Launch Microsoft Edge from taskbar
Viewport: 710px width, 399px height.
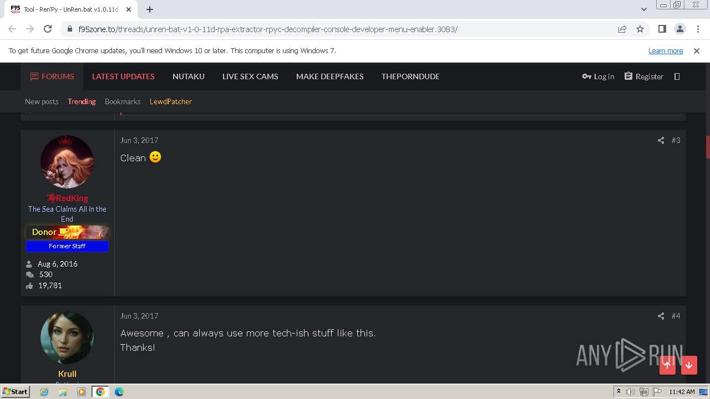tap(119, 392)
